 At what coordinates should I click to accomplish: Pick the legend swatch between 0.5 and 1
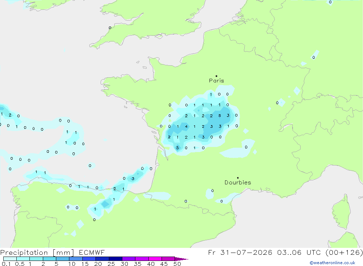[23, 259]
